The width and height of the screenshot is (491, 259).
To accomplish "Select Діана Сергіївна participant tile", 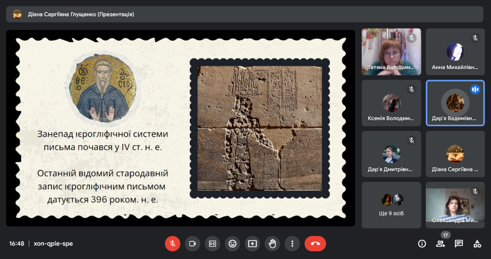I will coord(456,154).
